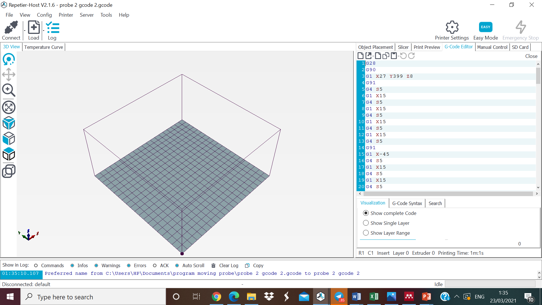Click the Close link in G-Code editor

pyautogui.click(x=531, y=56)
